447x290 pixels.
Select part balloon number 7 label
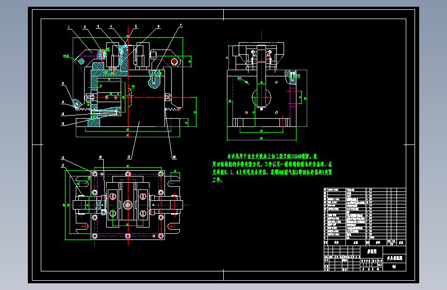click(x=181, y=25)
